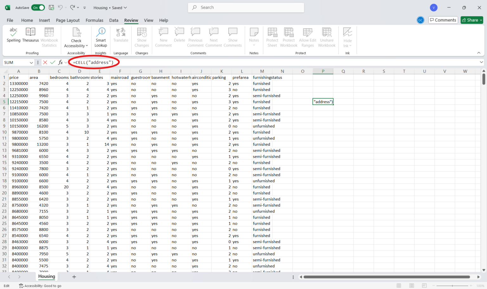Switch to the Formulas ribbon tab
The height and width of the screenshot is (289, 487).
pyautogui.click(x=94, y=20)
